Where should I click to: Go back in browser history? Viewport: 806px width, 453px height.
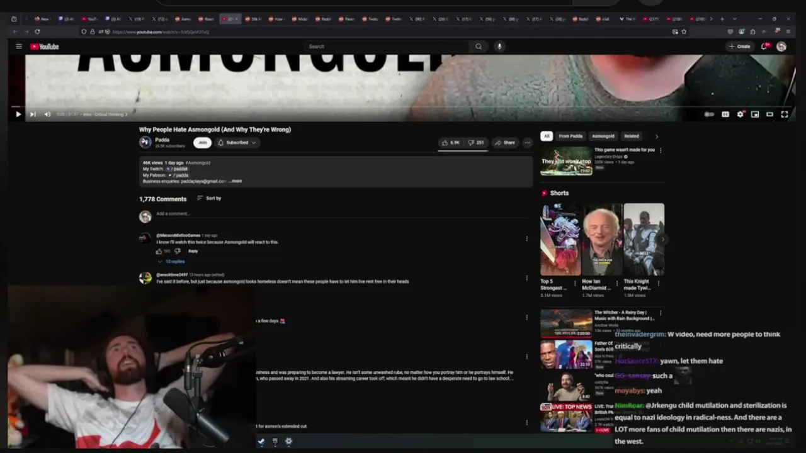pos(16,31)
